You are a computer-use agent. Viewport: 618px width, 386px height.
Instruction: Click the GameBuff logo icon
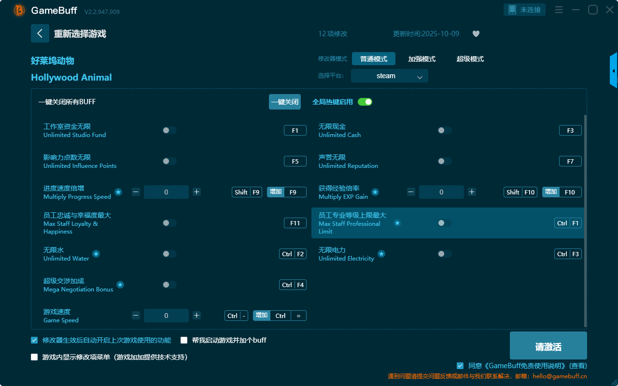(19, 10)
